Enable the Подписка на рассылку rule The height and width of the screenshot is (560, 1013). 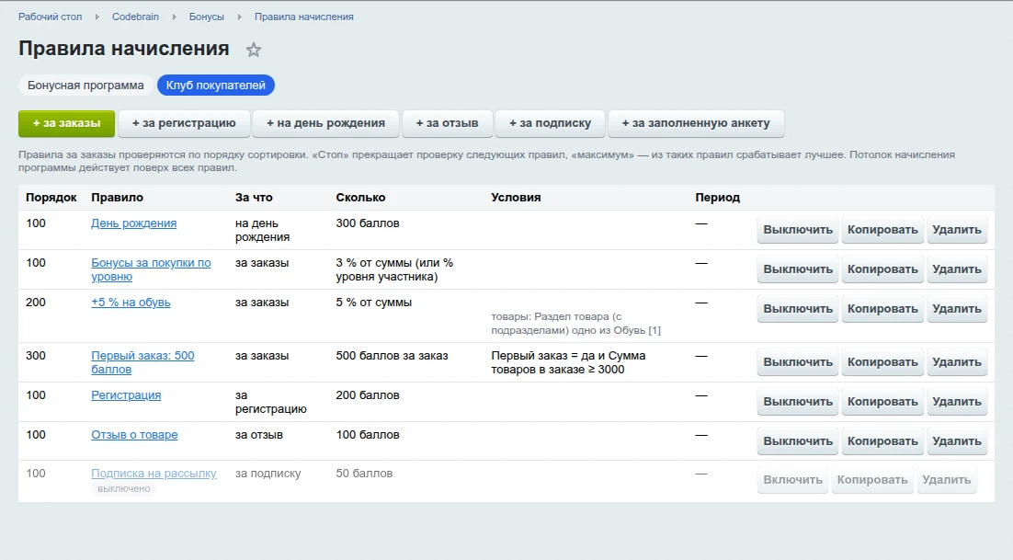click(792, 480)
